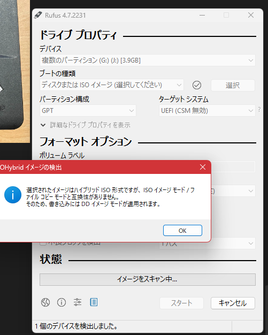Open the Rufus language globe icon
Screen dimensions: 268x335
click(x=45, y=302)
